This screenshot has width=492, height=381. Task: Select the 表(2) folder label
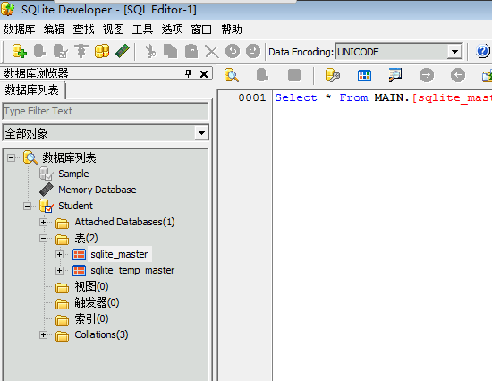click(86, 238)
